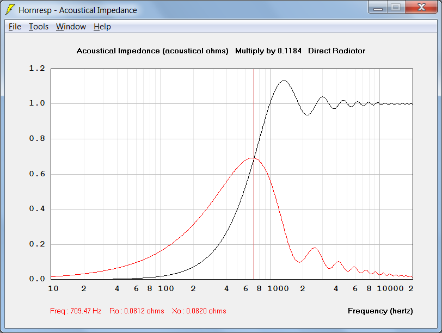The width and height of the screenshot is (442, 333).
Task: Click the 1.0 value on vertical axis
Action: [37, 103]
